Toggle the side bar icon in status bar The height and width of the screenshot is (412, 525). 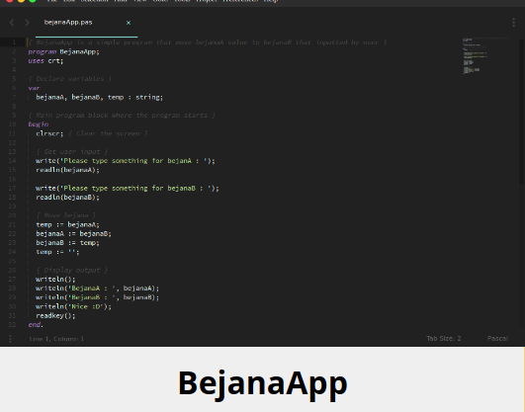(x=10, y=339)
